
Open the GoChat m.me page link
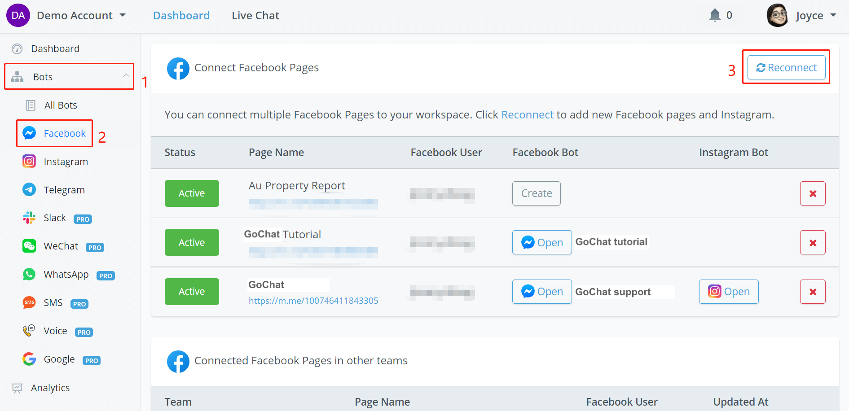click(313, 301)
